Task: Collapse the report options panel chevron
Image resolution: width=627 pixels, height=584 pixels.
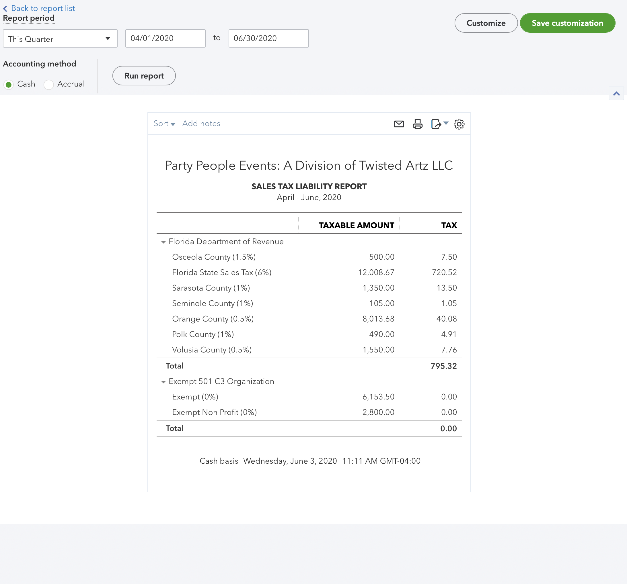Action: tap(616, 94)
